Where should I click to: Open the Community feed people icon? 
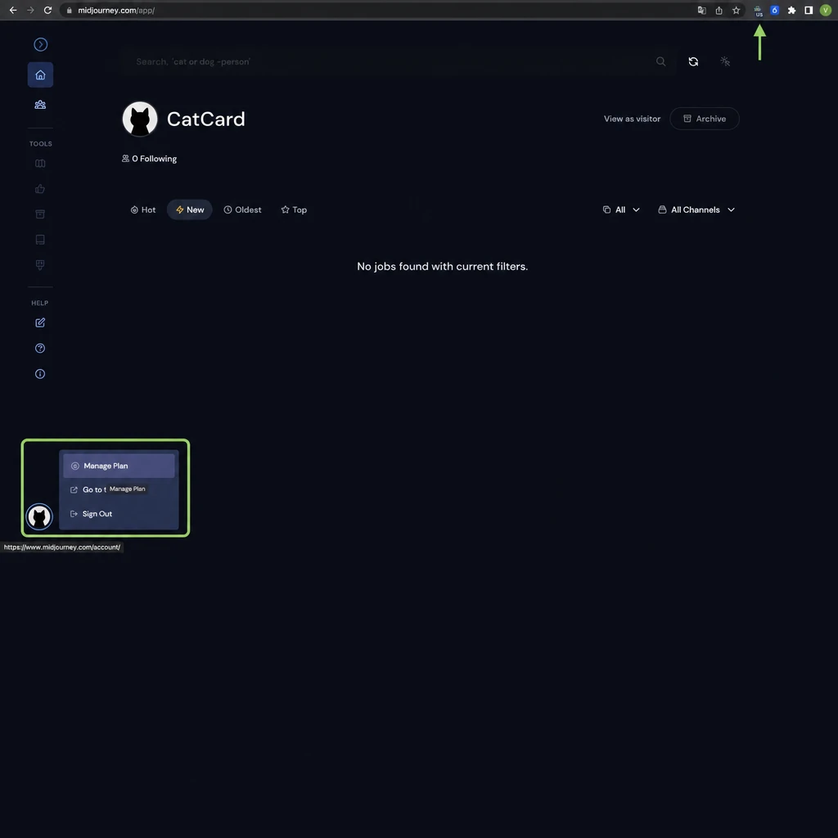click(40, 105)
